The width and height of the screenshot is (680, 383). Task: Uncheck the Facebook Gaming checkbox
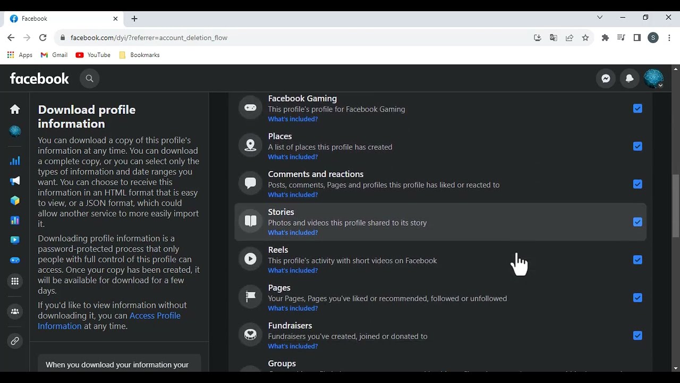pos(637,109)
